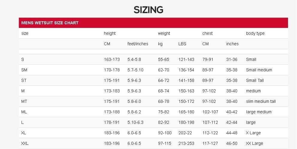
Task: Click the LBS subheader
Action: pyautogui.click(x=182, y=44)
